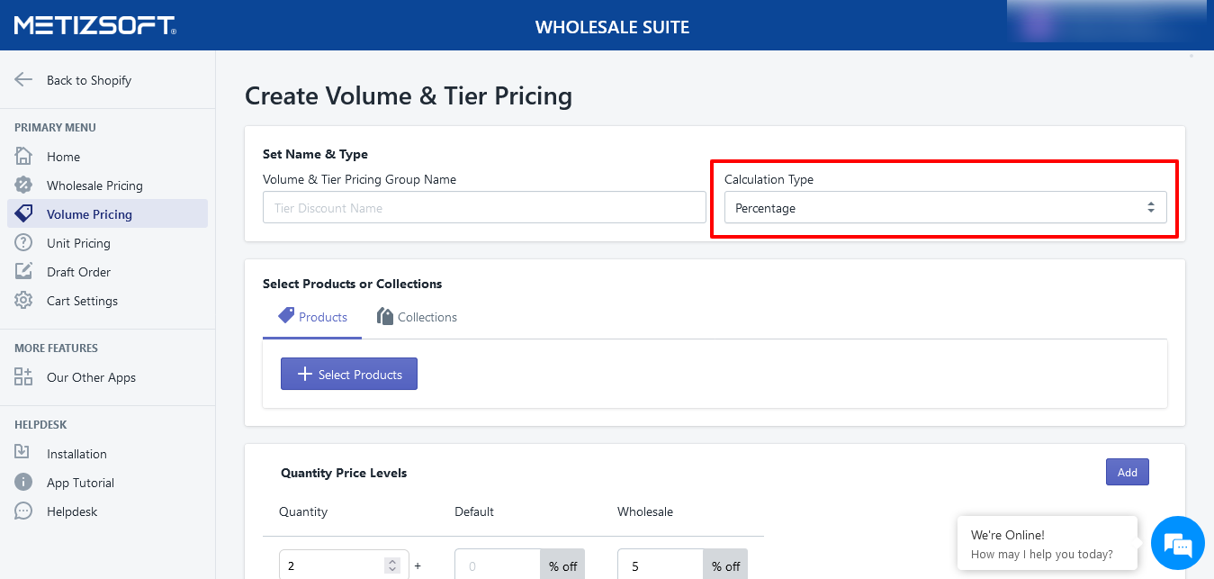Open the Calculation Type dropdown
1214x579 pixels.
[x=945, y=208]
